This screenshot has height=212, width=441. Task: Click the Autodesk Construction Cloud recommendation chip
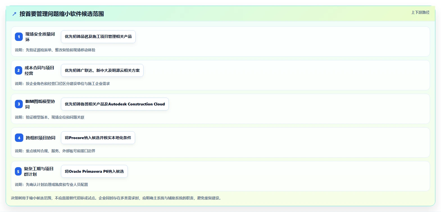pyautogui.click(x=115, y=104)
